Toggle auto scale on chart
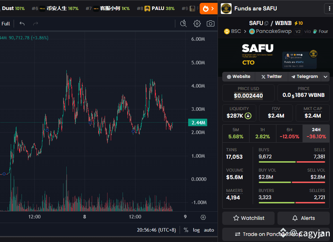 coord(209,230)
